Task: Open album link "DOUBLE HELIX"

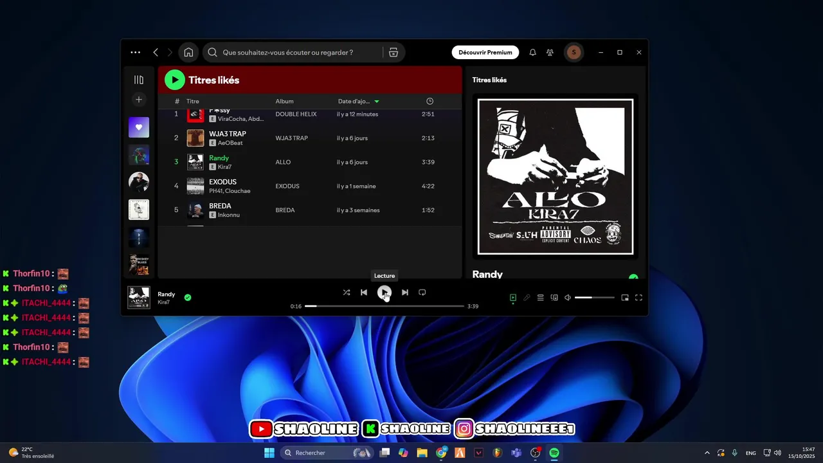Action: click(x=296, y=114)
